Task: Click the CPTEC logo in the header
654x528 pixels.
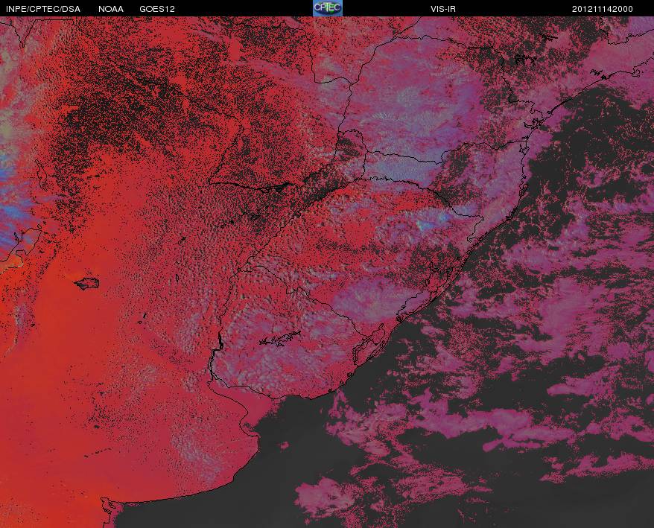Action: (327, 8)
